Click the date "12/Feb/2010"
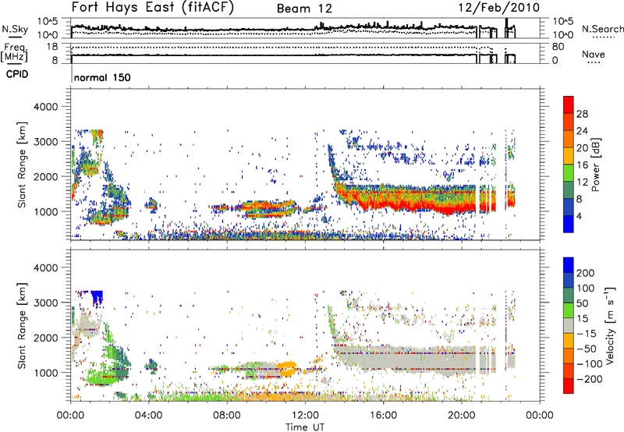624x432 pixels. [499, 8]
